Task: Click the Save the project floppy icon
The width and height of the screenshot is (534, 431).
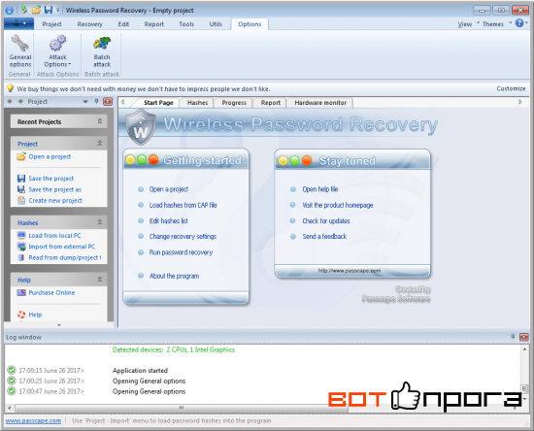Action: click(x=21, y=179)
